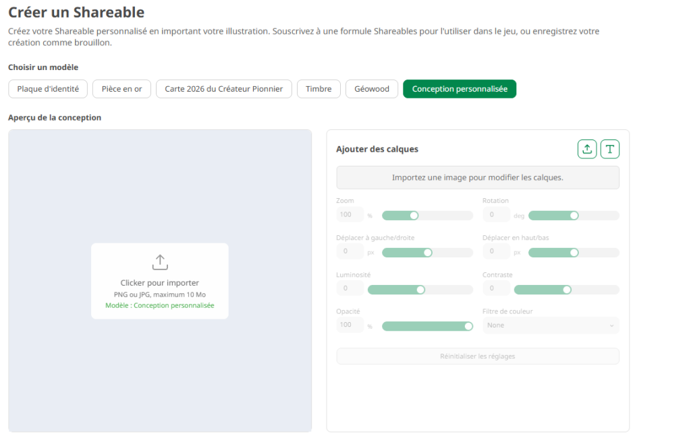This screenshot has width=691, height=440.
Task: Click the Réinitialiser les réglages button
Action: [478, 356]
